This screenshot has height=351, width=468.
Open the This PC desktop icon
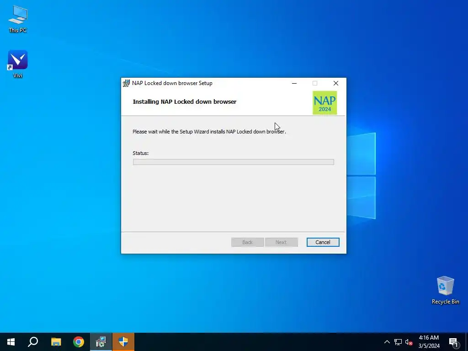18,19
